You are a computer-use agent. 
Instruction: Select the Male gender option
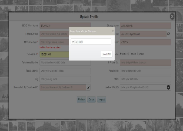click(x=121, y=54)
